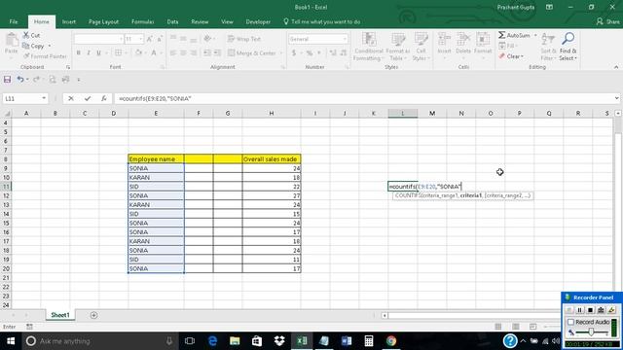Screen dimensions: 623x350
Task: Click the Delete cells icon
Action: [463, 40]
